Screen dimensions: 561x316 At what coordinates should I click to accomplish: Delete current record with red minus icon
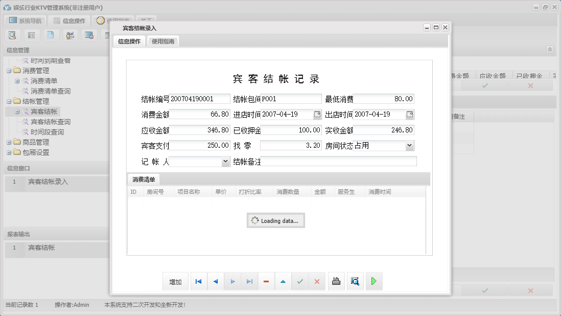tap(266, 281)
